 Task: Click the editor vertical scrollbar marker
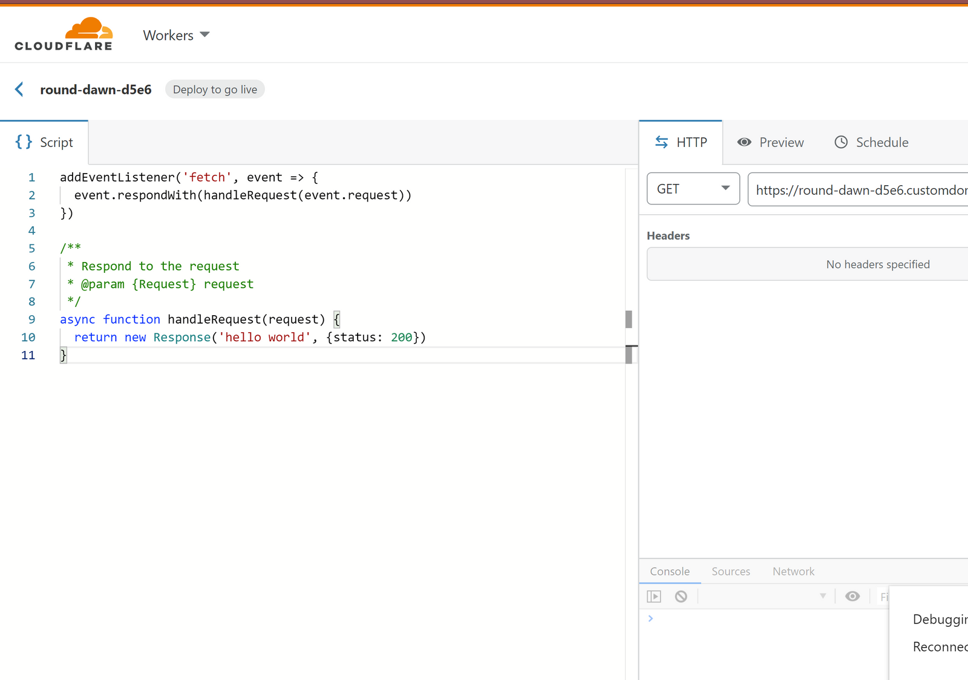pyautogui.click(x=629, y=319)
